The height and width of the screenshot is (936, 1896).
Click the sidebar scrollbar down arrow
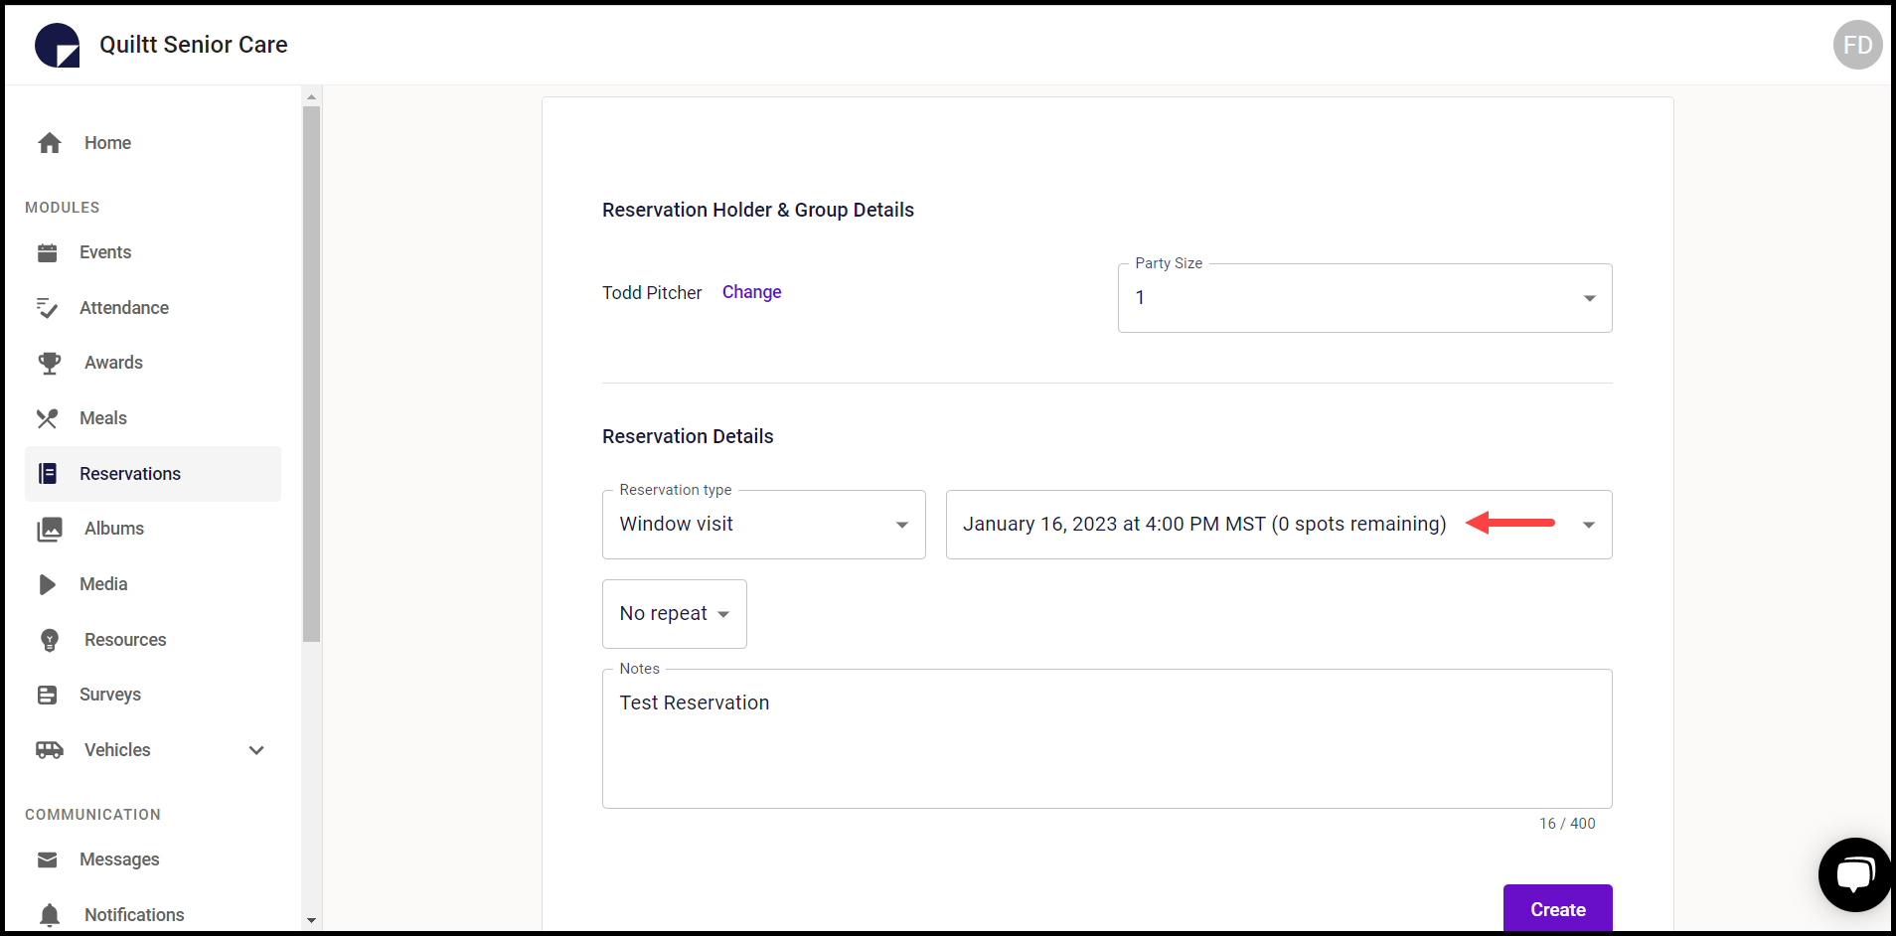pyautogui.click(x=311, y=920)
